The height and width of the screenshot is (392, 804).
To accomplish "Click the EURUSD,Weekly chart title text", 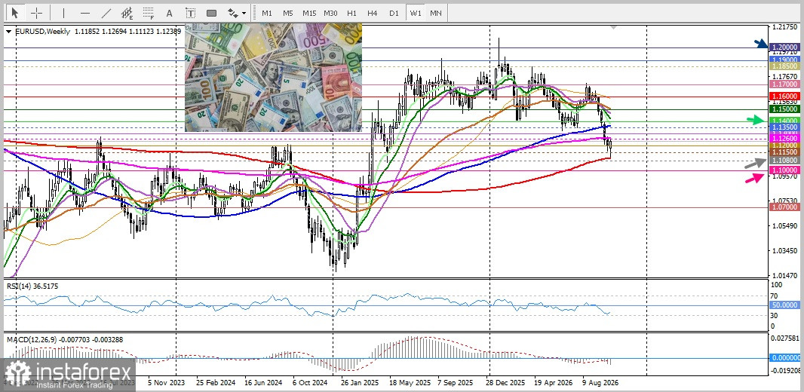I will click(x=42, y=31).
